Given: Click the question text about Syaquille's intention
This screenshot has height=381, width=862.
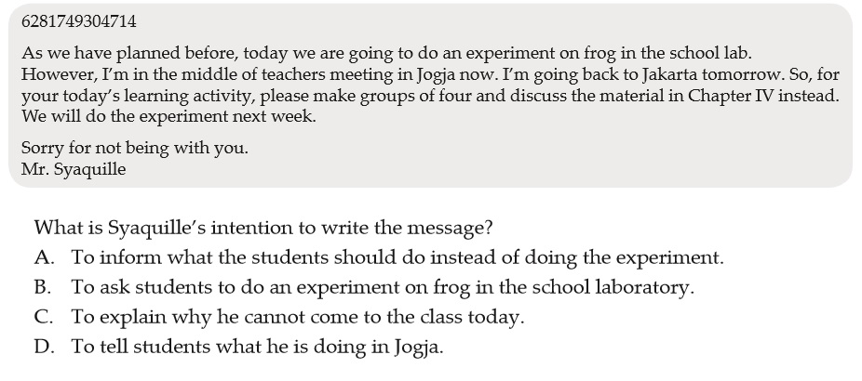Looking at the screenshot, I should (263, 228).
